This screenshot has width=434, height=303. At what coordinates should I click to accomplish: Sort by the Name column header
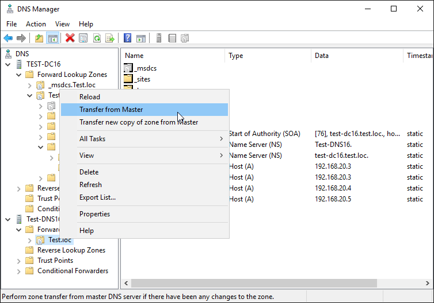coord(173,56)
